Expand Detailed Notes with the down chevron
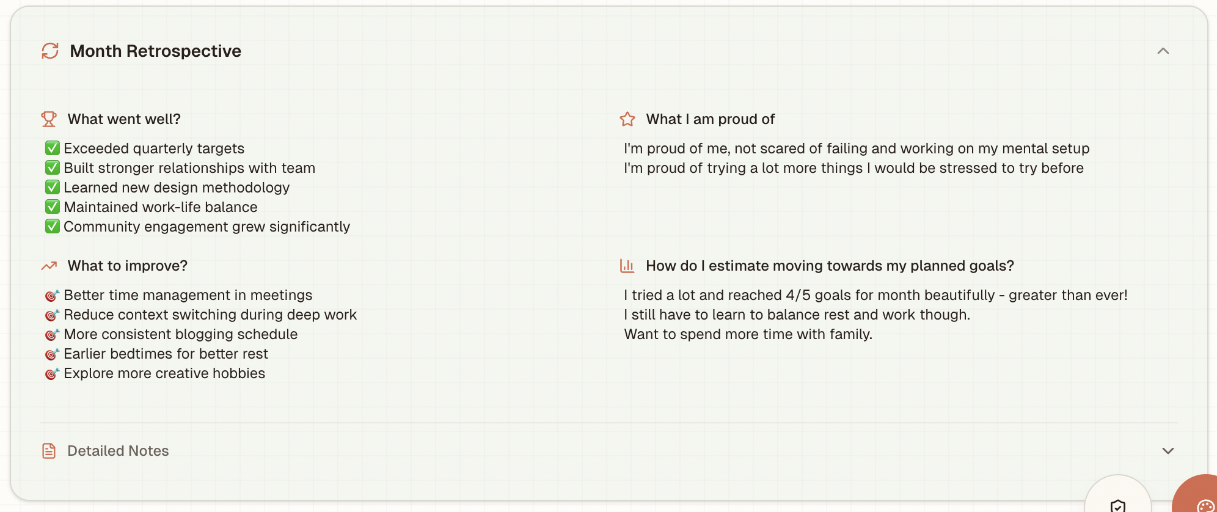1217x512 pixels. click(1169, 451)
